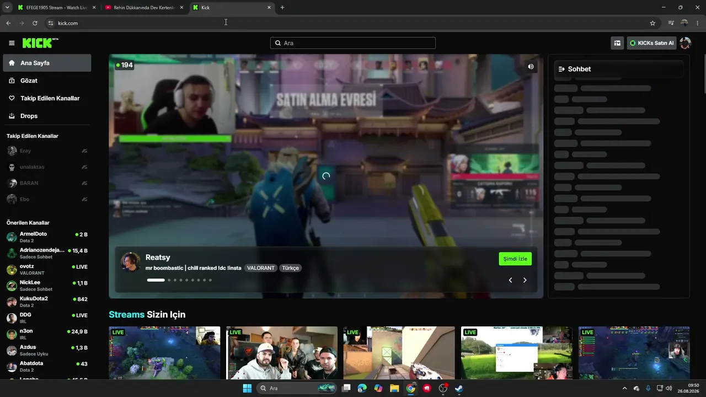706x397 pixels.
Task: View site information icon in address bar
Action: point(50,23)
